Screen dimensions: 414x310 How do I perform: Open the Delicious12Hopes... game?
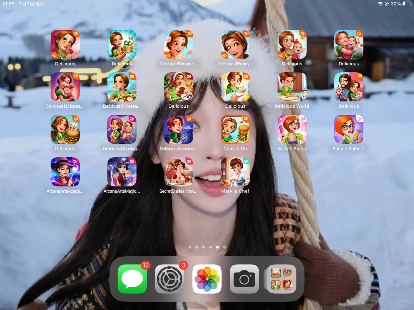coord(65,87)
